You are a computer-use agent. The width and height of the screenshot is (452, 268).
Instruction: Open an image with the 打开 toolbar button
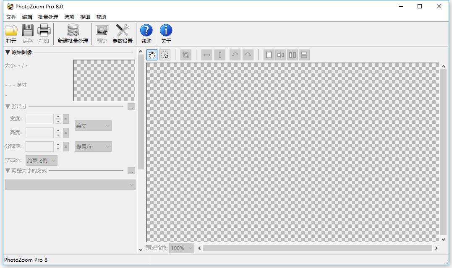pos(11,34)
